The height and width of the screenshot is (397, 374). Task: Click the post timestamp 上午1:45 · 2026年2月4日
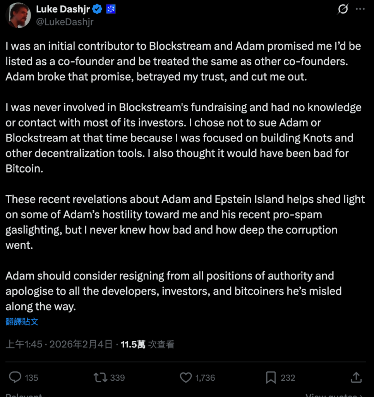[59, 344]
